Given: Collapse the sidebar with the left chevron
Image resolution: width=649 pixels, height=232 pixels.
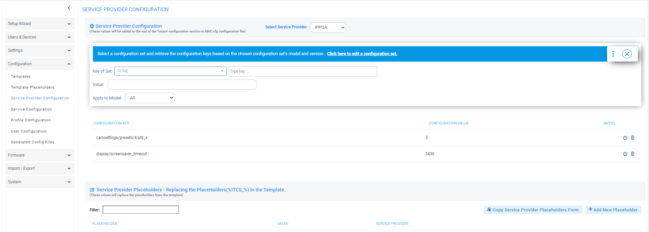Looking at the screenshot, I should click(69, 8).
